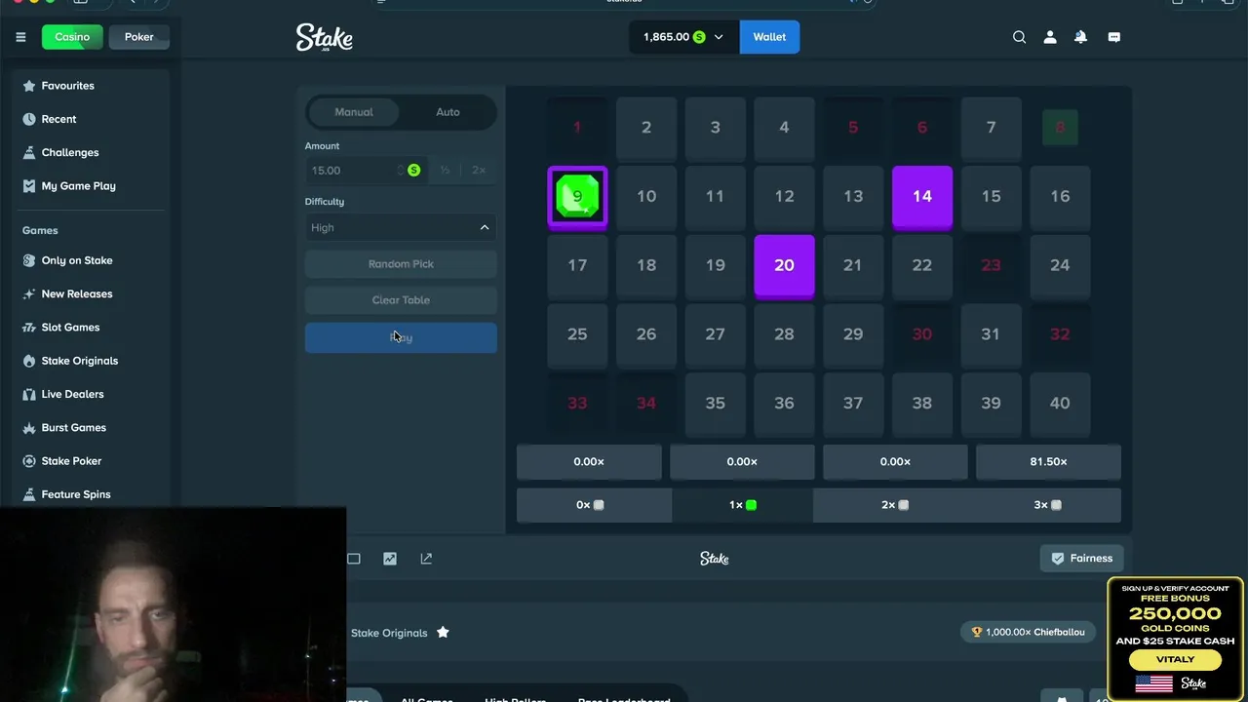
Task: Open the notifications bell icon
Action: (1081, 37)
